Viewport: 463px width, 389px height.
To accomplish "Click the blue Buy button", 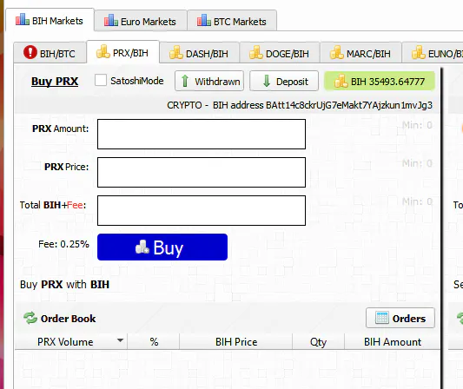I will [x=162, y=247].
